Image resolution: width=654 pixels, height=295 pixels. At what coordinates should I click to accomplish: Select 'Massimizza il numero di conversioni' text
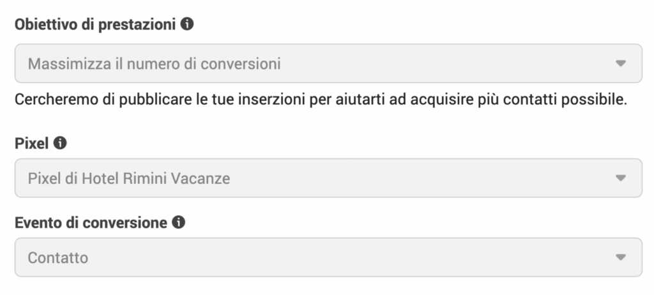154,64
